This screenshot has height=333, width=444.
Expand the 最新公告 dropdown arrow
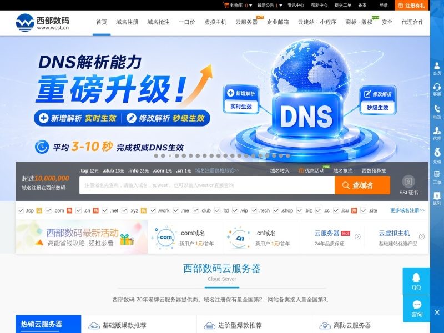(281, 6)
